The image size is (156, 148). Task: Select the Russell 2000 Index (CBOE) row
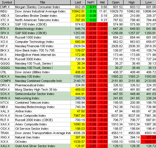click(78, 120)
